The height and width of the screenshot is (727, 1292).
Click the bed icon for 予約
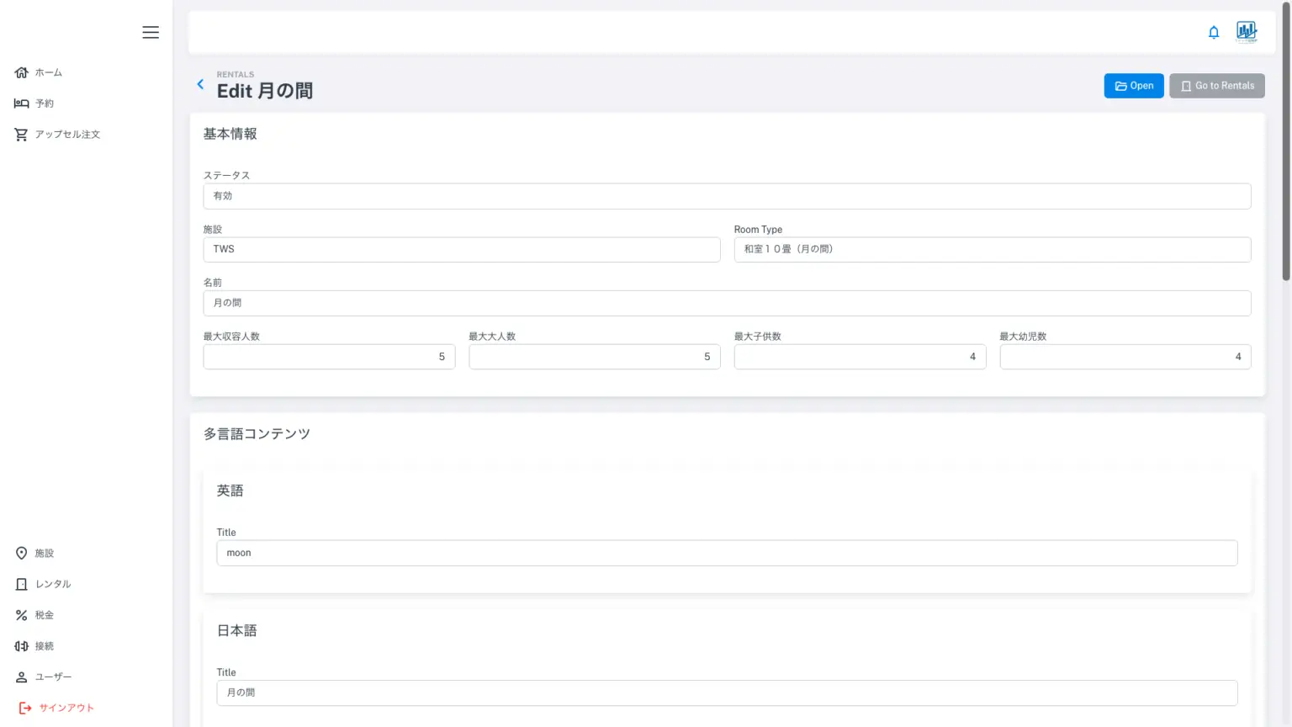22,103
